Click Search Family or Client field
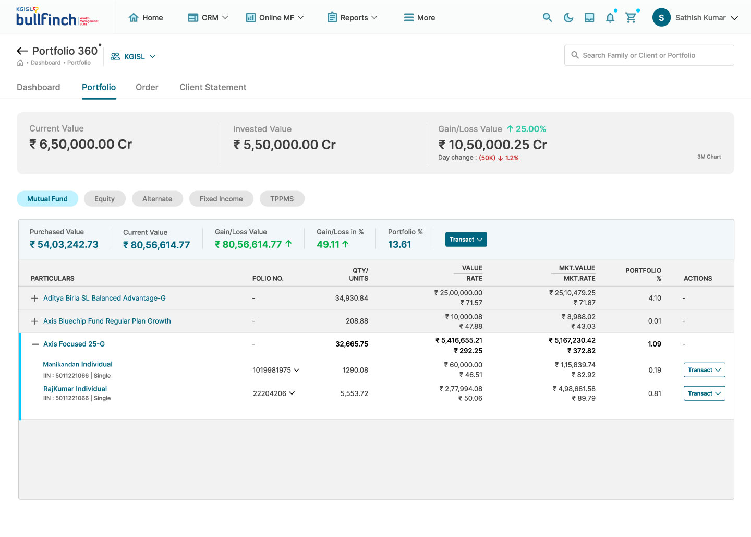 click(649, 55)
